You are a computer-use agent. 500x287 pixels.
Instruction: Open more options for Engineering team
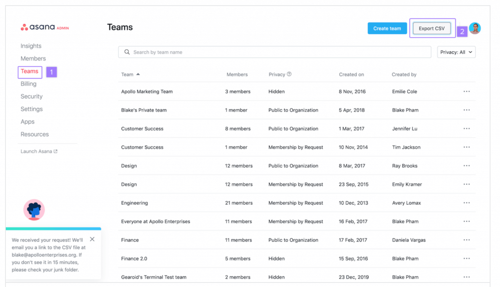coord(466,203)
